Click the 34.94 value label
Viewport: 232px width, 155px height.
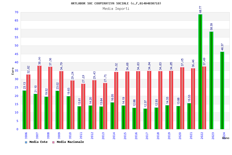149,66
